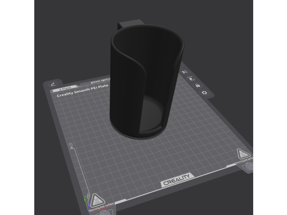Viewport: 287px width, 215px height.
Task: Click the 'Warning hot surface' text at bottom left
Action: (101, 207)
